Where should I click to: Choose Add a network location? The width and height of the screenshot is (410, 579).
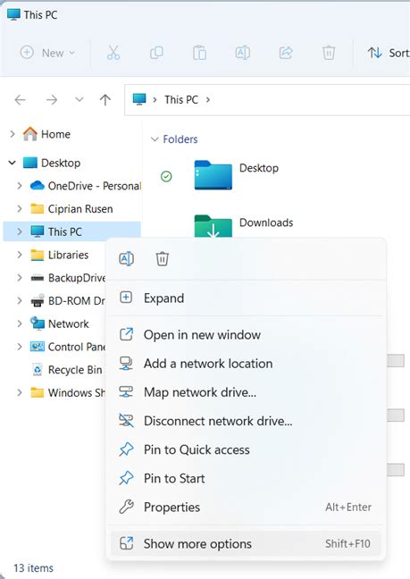tap(246, 364)
